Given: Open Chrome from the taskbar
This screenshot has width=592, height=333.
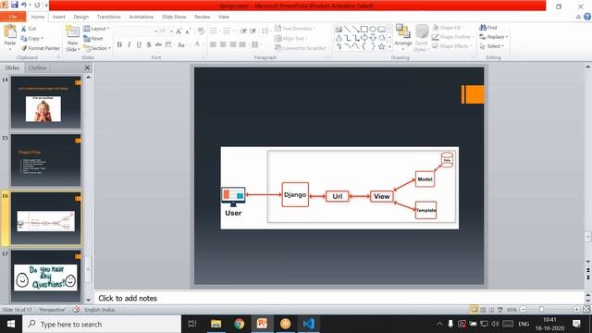Looking at the screenshot, I should 239,324.
